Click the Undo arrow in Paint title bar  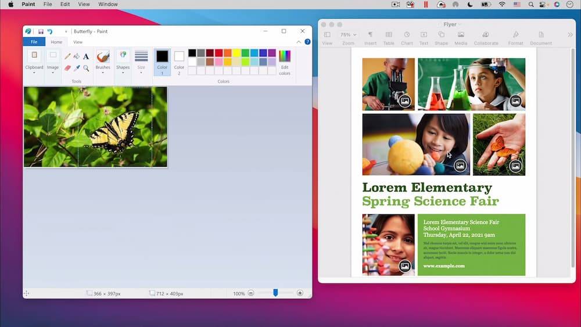coord(49,31)
